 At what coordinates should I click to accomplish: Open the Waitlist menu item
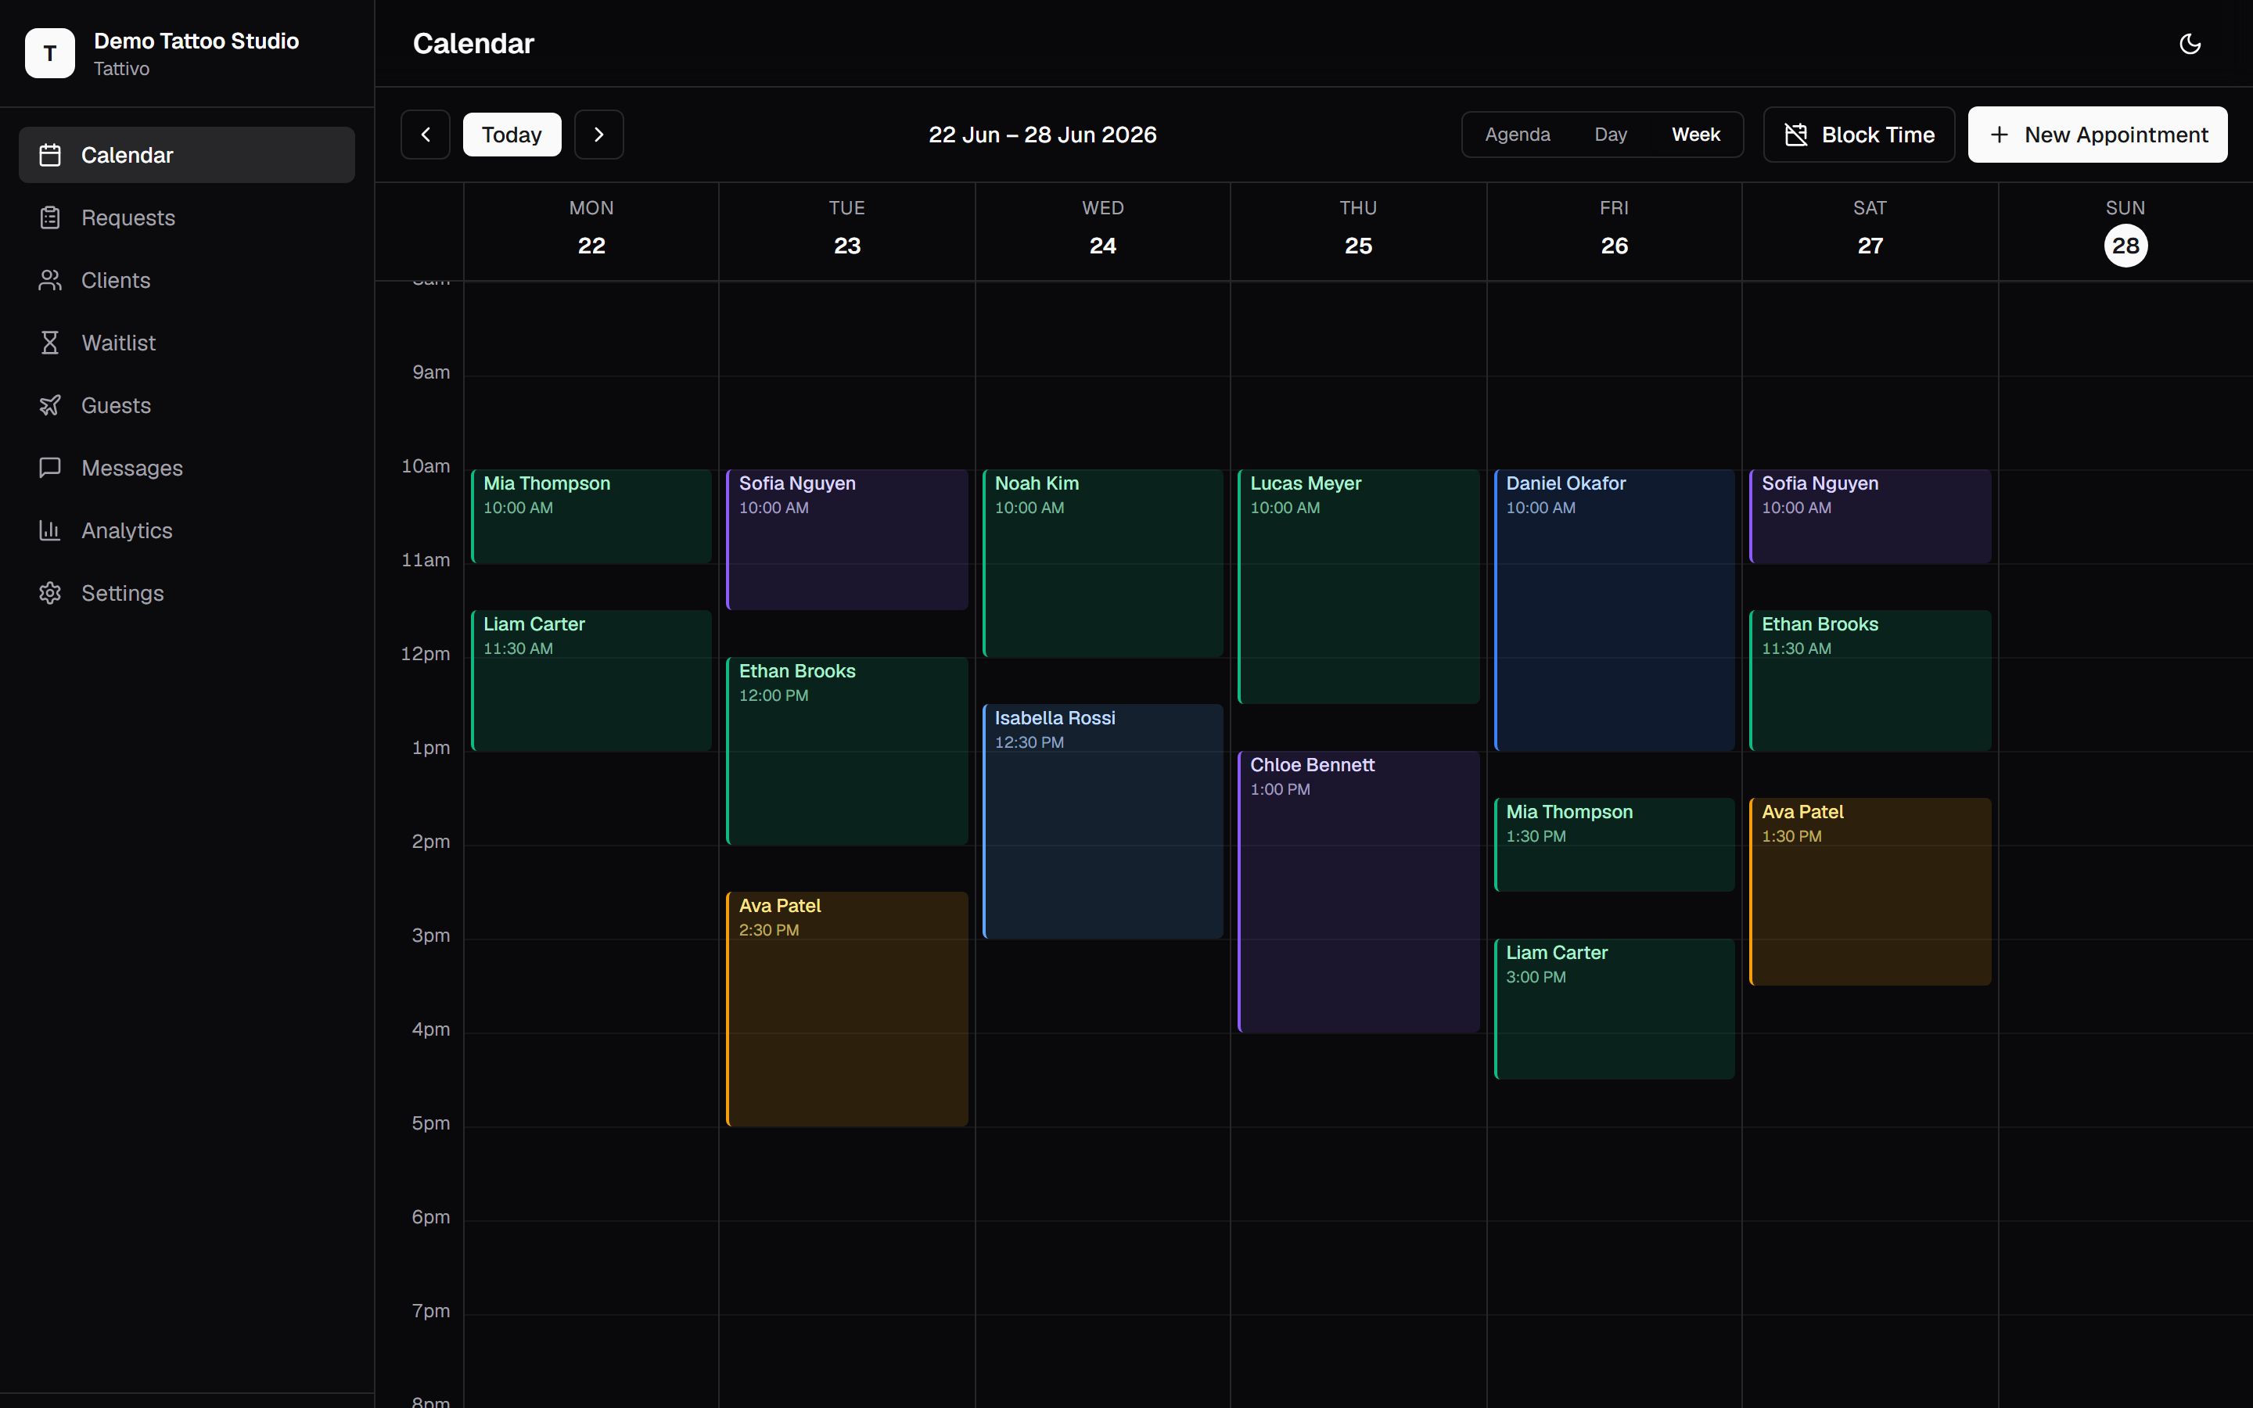tap(186, 343)
